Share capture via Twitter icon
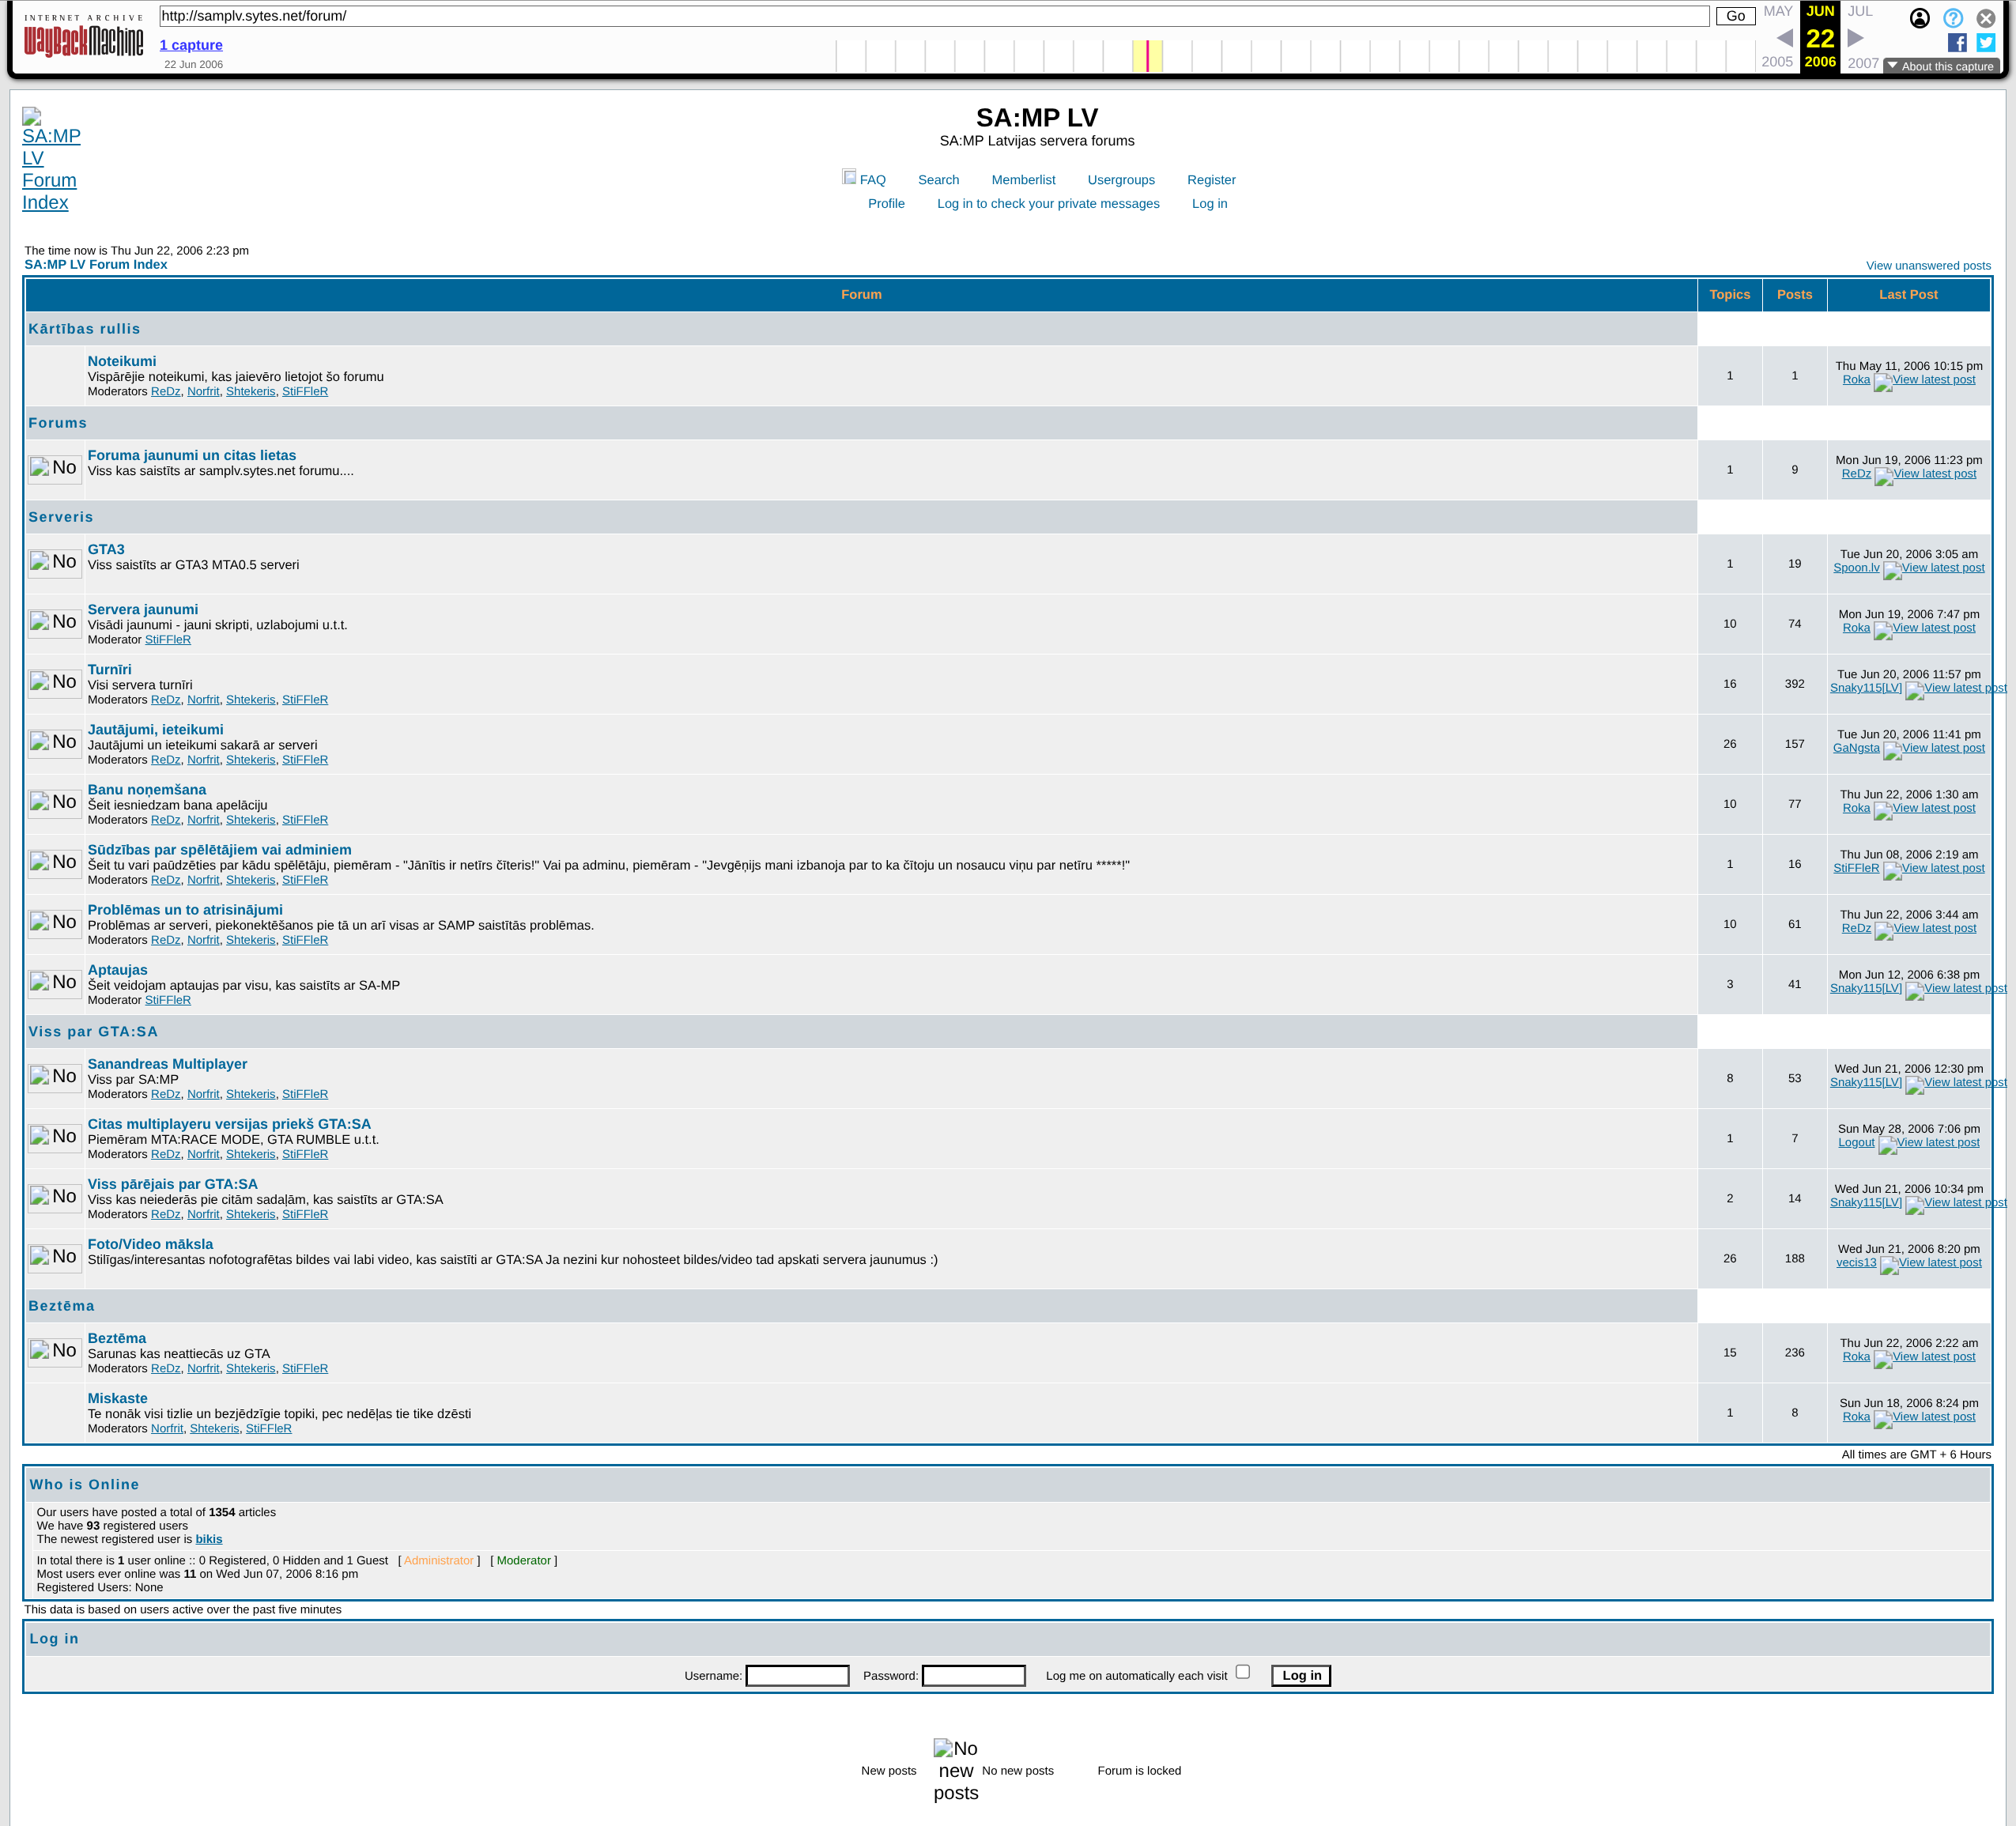Screen dimensions: 2016x1826 (x=1985, y=42)
